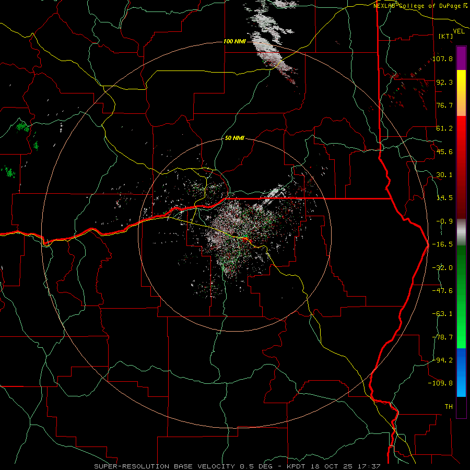
Task: Click the 50 NMI range ring label
Action: point(234,138)
